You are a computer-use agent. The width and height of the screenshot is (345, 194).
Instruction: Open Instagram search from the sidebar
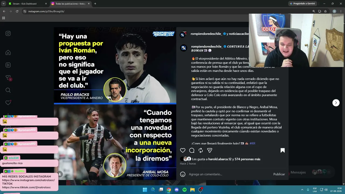[8, 90]
